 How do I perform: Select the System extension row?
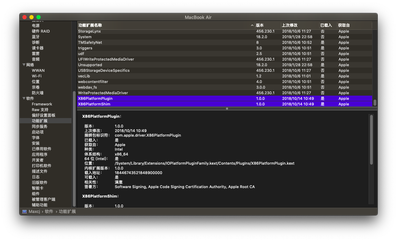click(x=224, y=37)
